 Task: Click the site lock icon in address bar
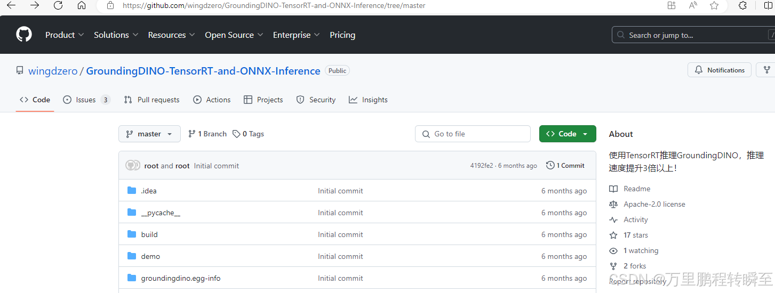110,5
